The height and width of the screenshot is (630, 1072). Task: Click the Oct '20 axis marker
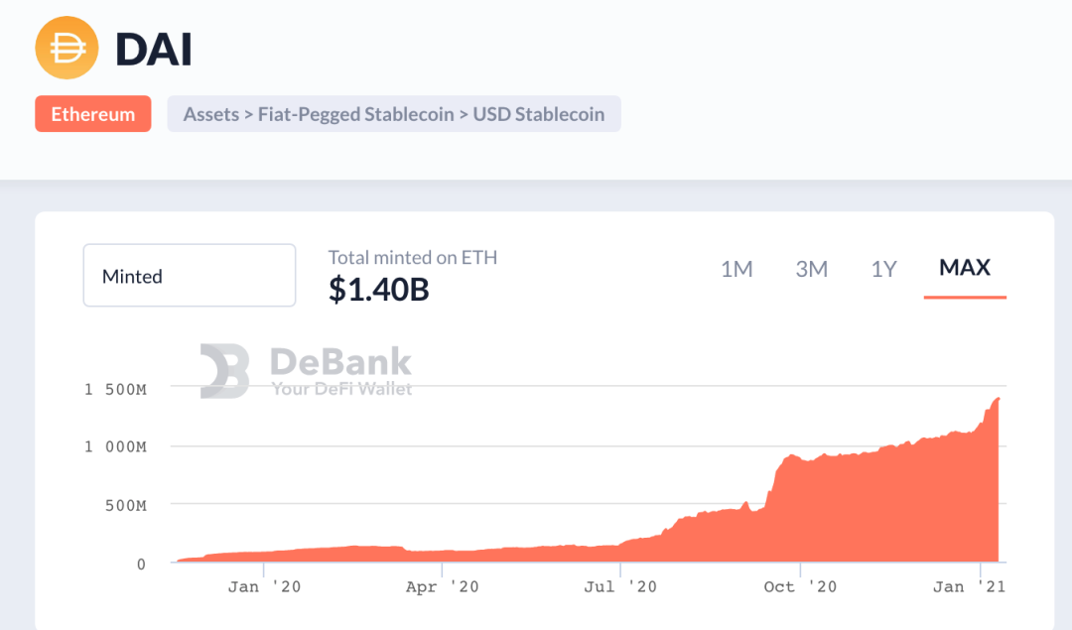click(x=799, y=586)
